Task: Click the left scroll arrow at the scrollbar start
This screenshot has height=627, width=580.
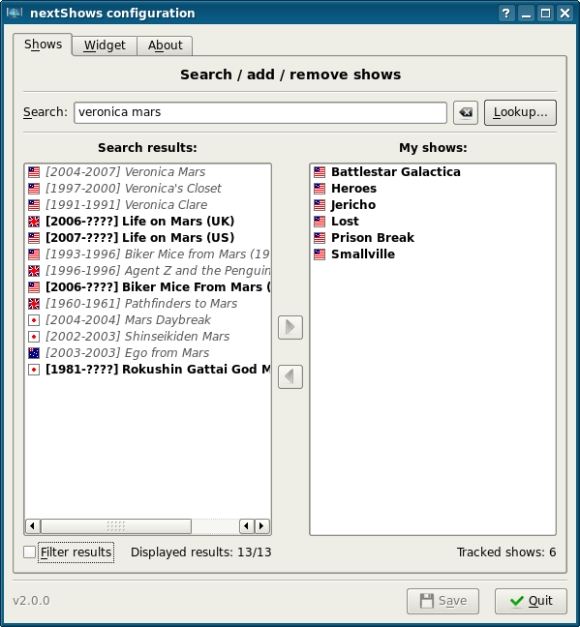Action: coord(32,525)
